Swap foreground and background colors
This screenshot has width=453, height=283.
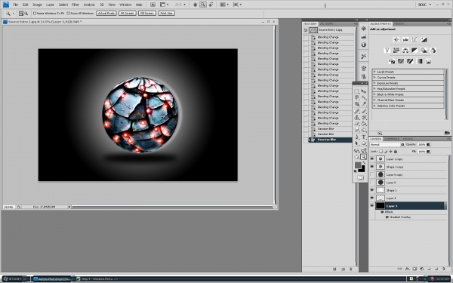pos(364,162)
